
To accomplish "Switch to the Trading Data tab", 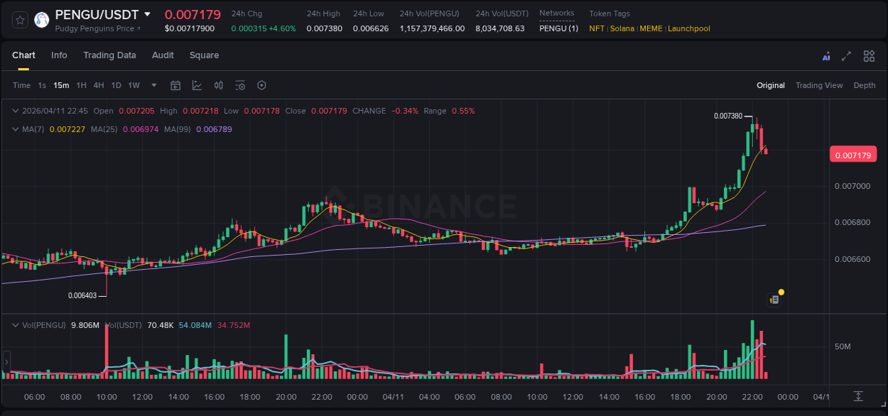I will [x=109, y=55].
